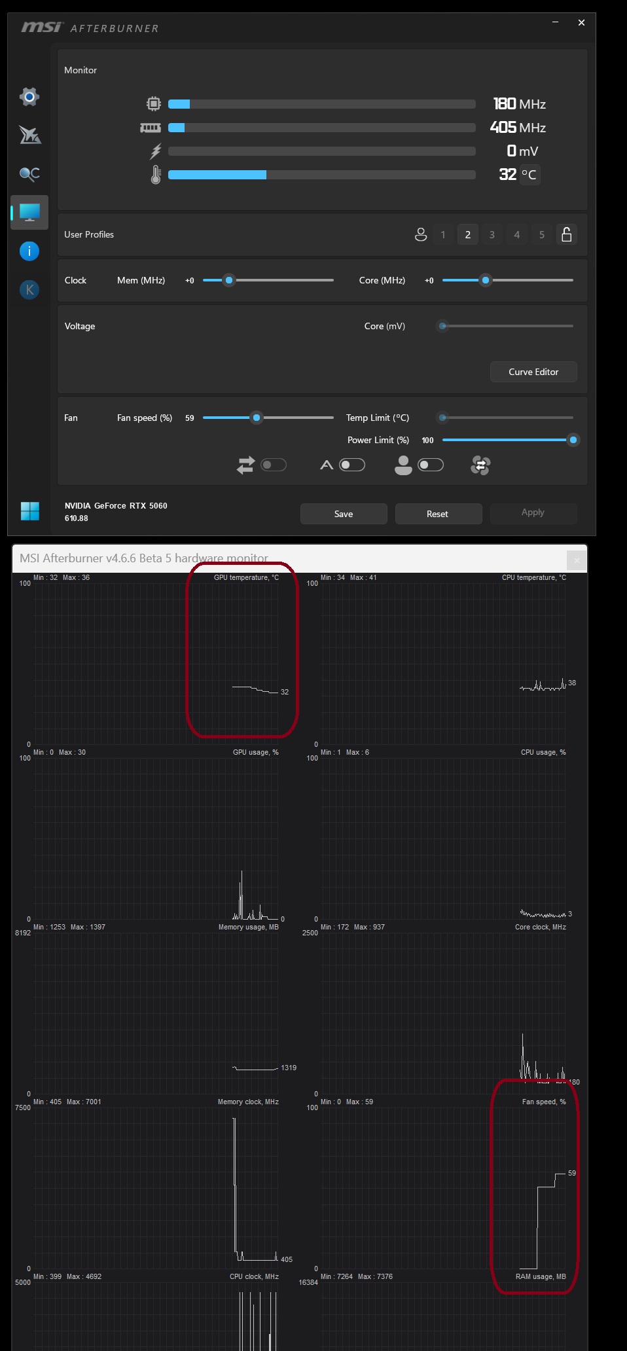The width and height of the screenshot is (627, 1351).
Task: Select user profile 2
Action: point(467,234)
